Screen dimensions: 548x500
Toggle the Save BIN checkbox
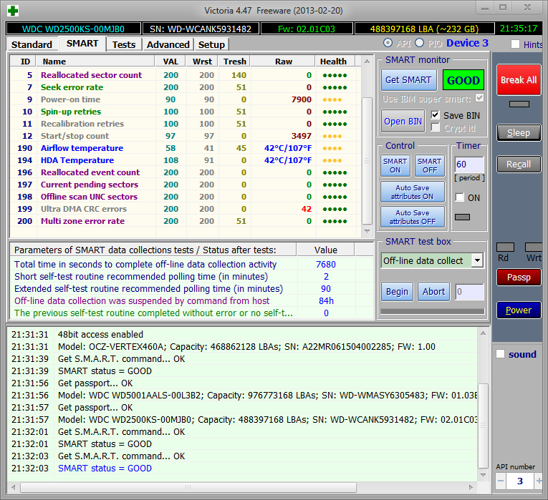436,115
